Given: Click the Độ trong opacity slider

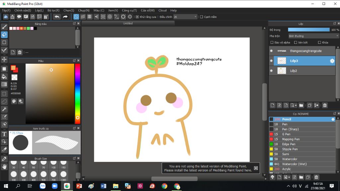Looking at the screenshot, I should (308, 30).
